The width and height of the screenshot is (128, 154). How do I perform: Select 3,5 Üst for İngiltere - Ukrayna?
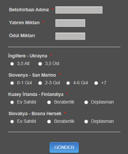pyautogui.click(x=40, y=64)
